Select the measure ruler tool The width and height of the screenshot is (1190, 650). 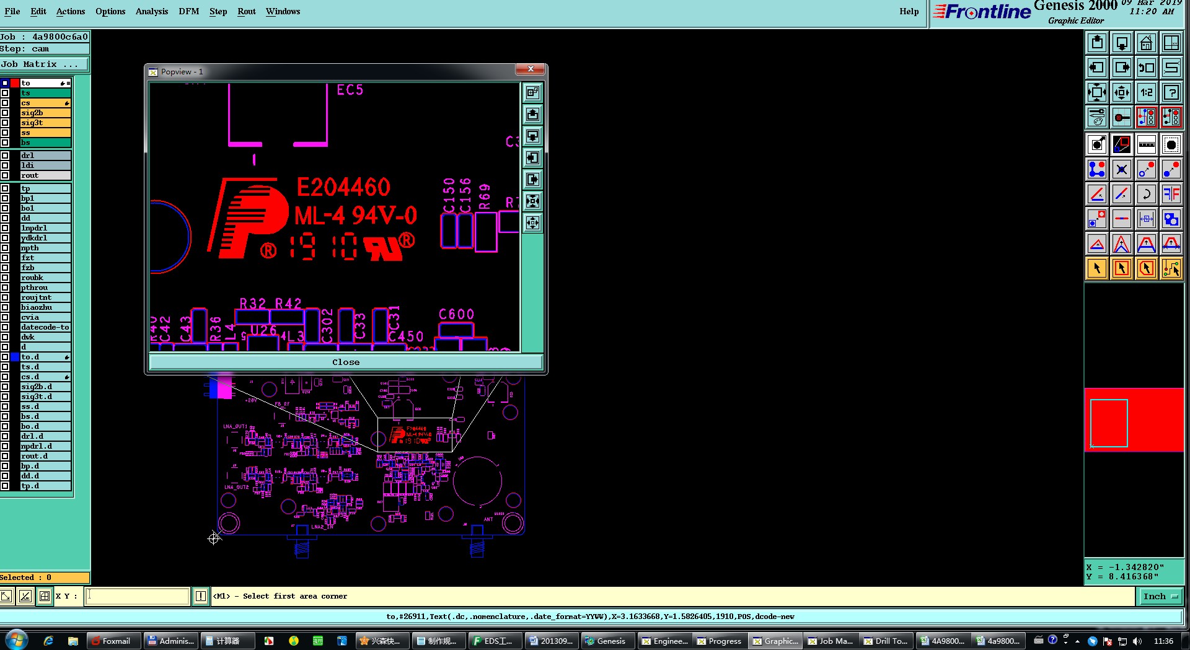[1147, 144]
